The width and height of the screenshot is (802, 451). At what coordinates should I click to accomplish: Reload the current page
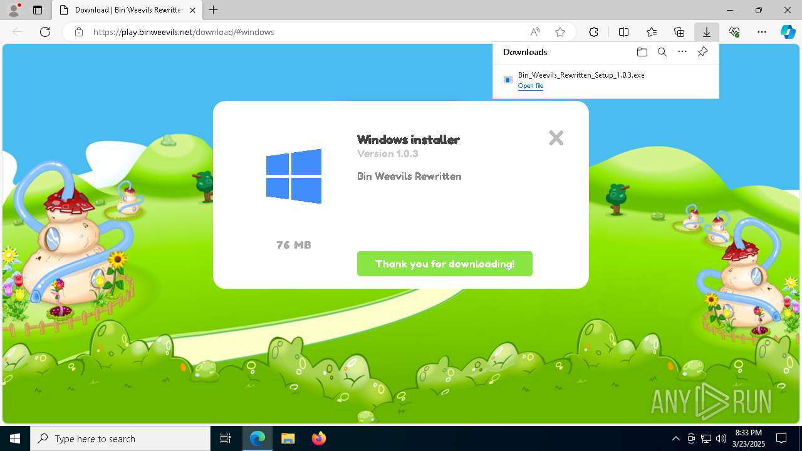pos(45,32)
